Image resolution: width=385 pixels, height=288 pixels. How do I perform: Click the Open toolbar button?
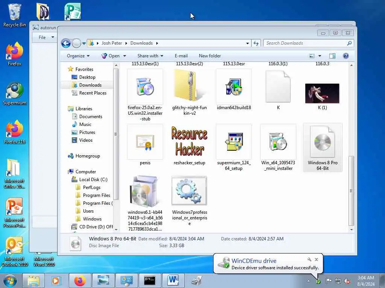(111, 56)
